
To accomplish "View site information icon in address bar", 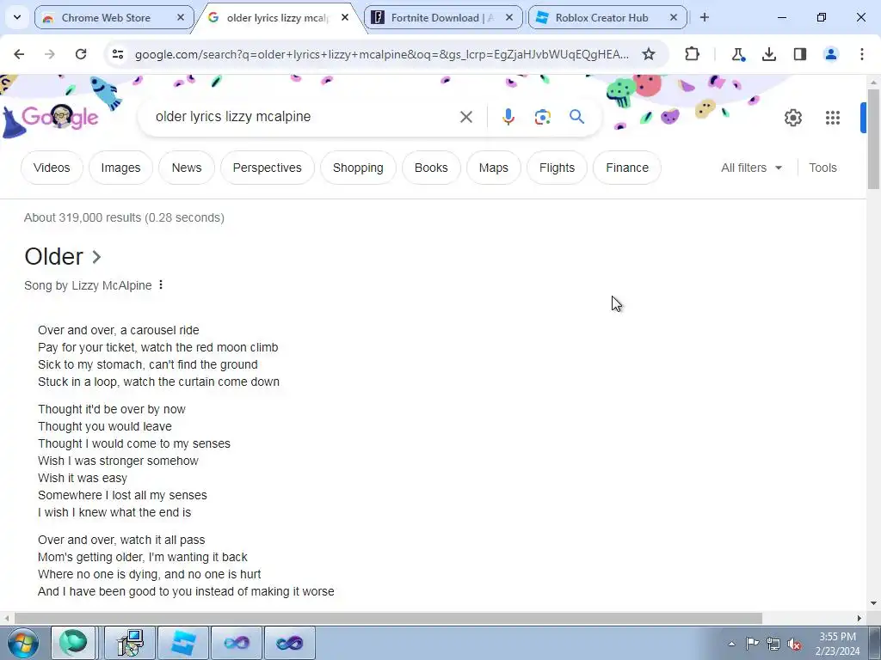I will [117, 54].
